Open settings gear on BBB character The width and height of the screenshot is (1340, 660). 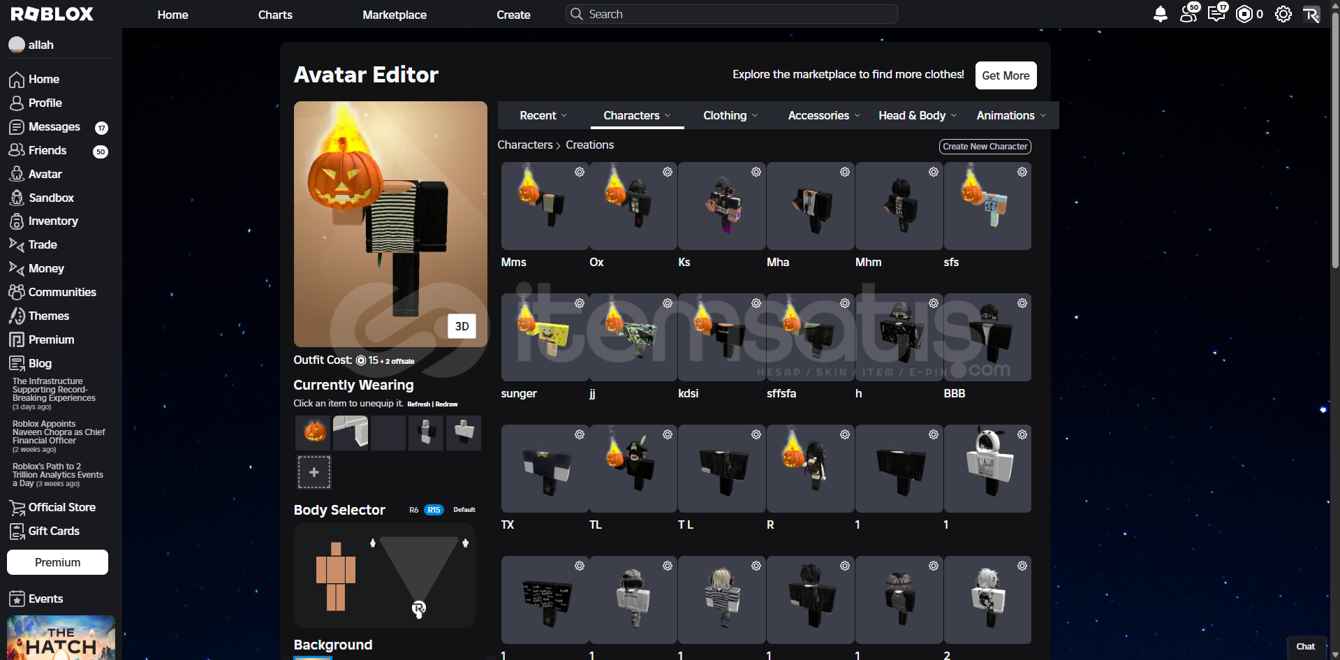[x=1022, y=303]
